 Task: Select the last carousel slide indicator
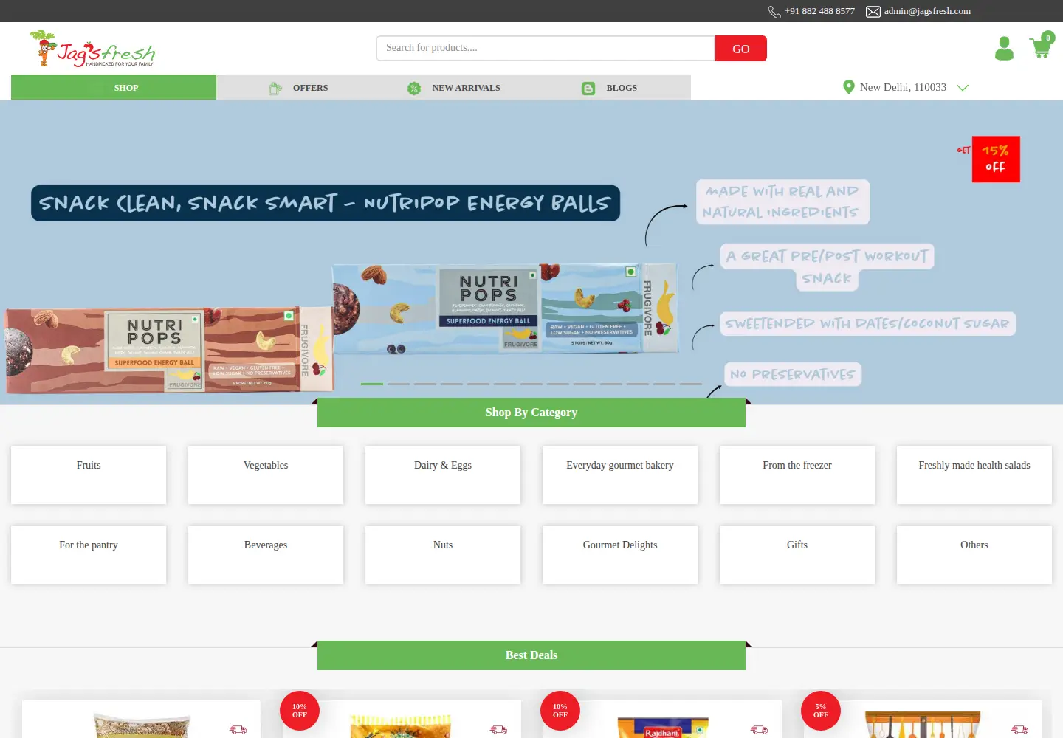tap(691, 384)
